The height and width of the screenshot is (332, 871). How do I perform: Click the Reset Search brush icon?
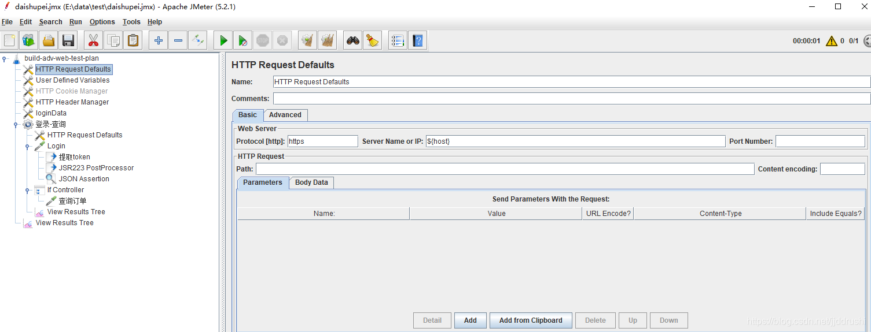click(x=373, y=40)
